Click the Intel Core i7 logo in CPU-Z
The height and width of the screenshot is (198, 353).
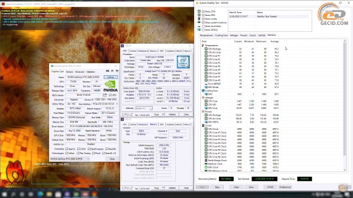pos(183,62)
